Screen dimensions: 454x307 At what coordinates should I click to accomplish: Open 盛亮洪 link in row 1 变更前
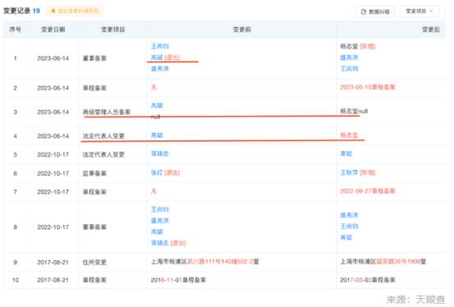160,69
